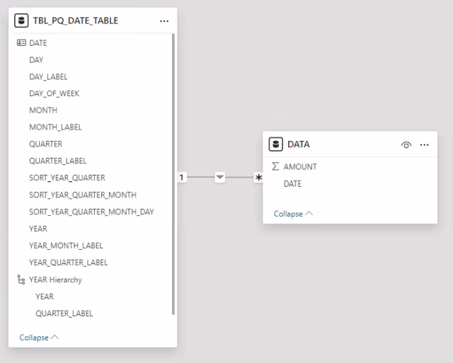
Task: Select the TBL_PQ_DATE_TABLE title
Action: tap(76, 21)
